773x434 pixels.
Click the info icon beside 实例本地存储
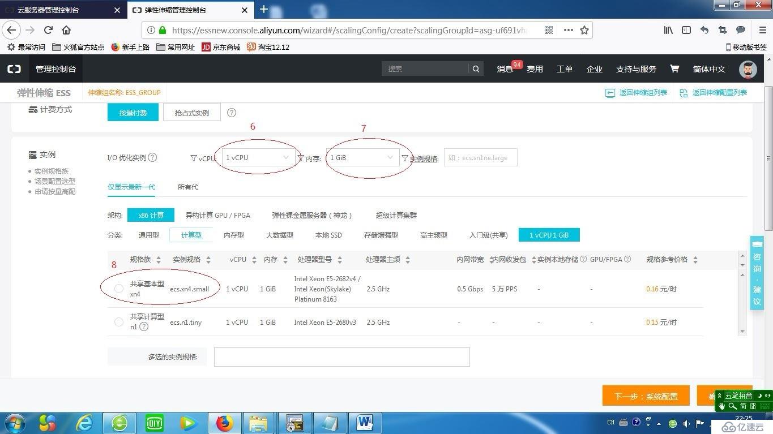[583, 259]
